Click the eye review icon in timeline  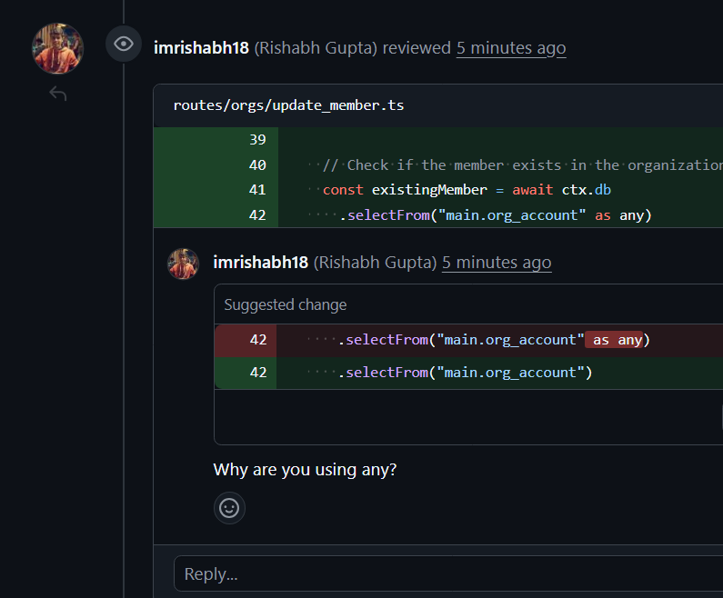(x=124, y=45)
